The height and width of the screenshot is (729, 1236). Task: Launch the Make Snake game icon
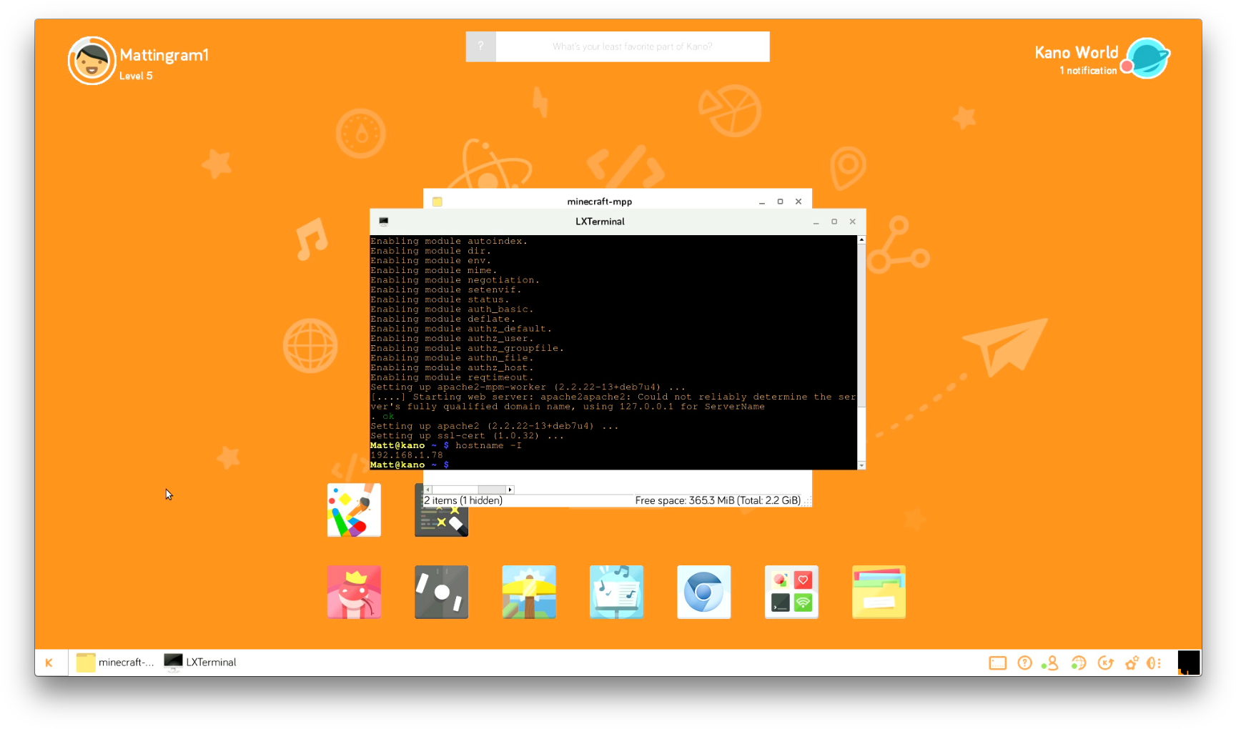tap(354, 592)
